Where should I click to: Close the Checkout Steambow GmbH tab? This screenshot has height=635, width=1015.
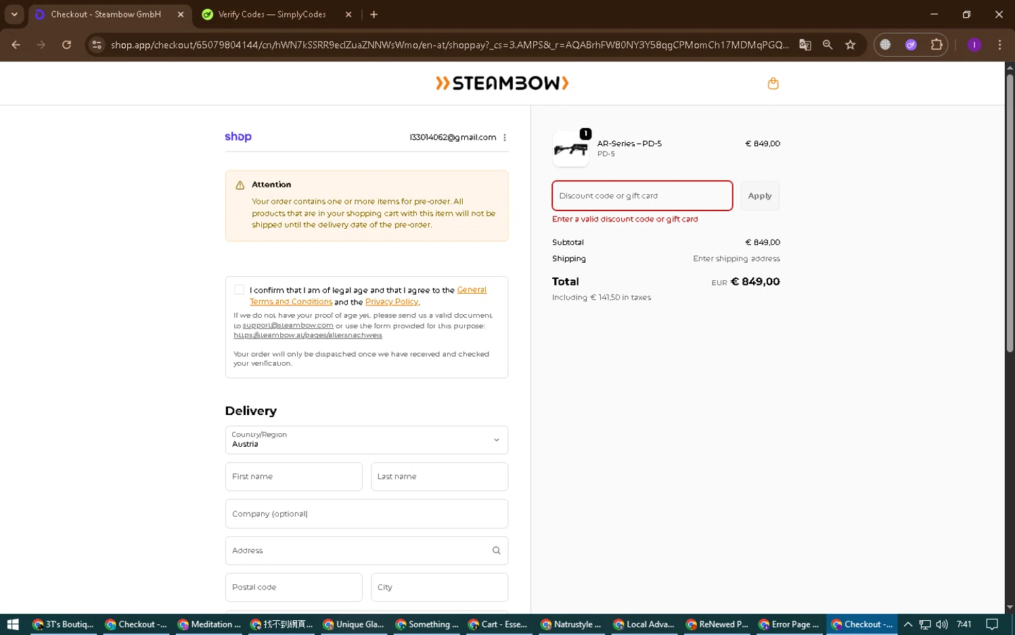point(181,14)
